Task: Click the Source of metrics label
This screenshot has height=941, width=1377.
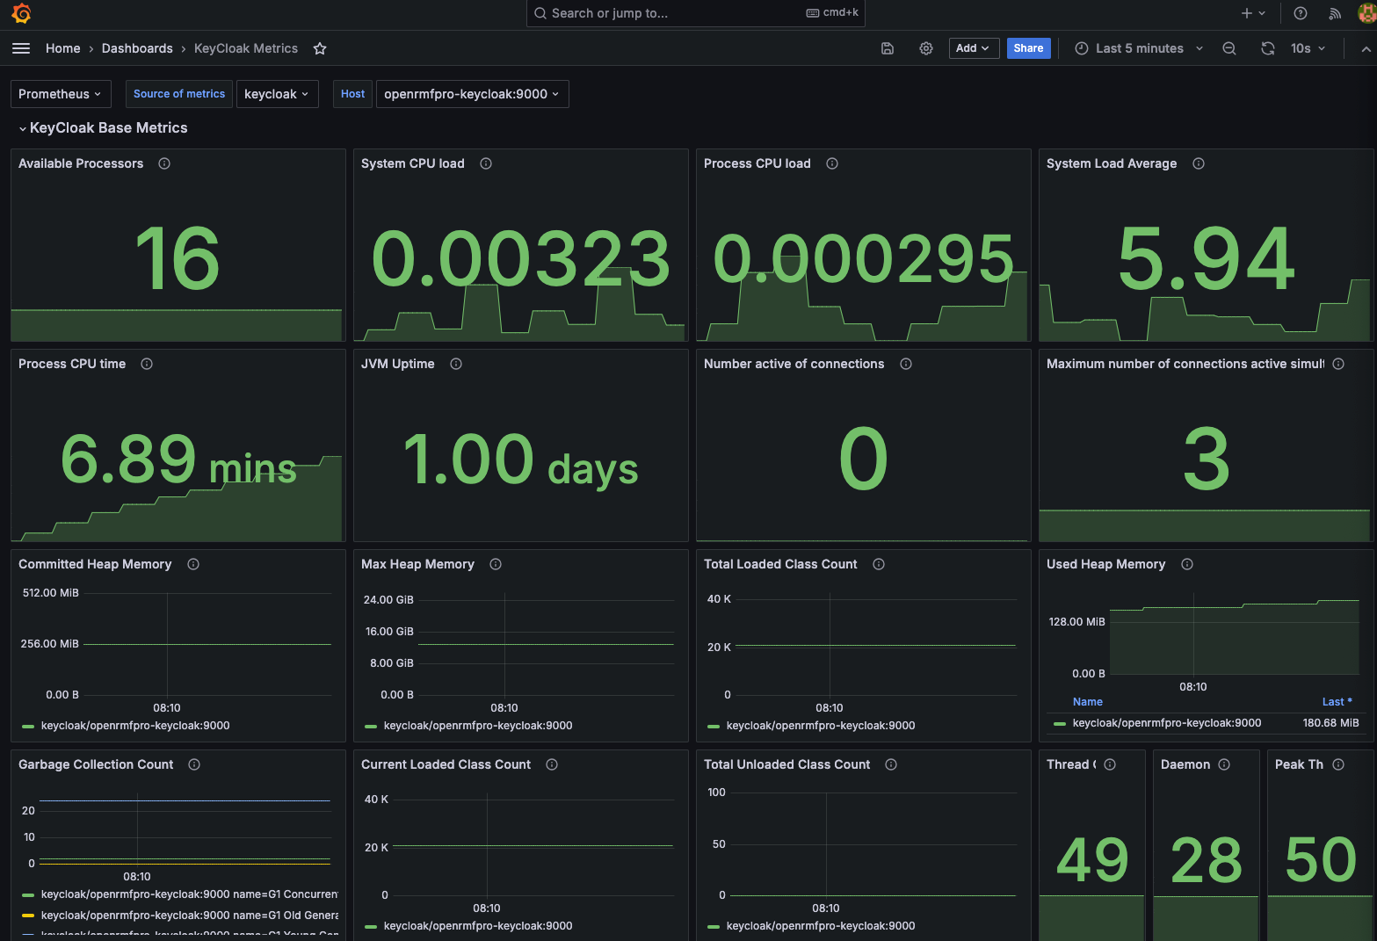Action: (x=179, y=94)
